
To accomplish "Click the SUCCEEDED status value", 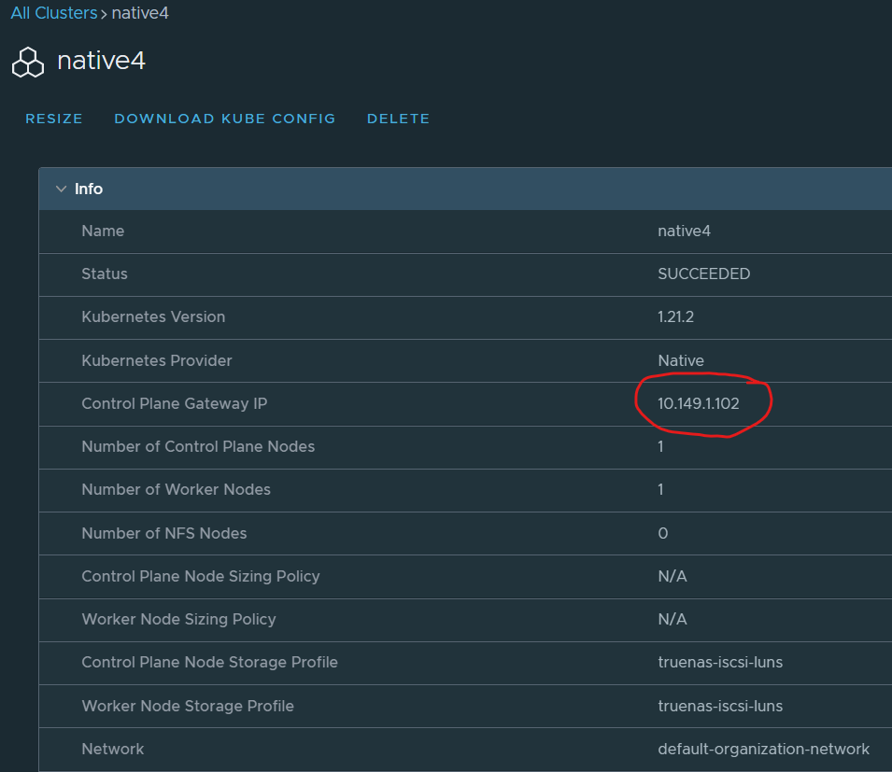I will click(703, 274).
